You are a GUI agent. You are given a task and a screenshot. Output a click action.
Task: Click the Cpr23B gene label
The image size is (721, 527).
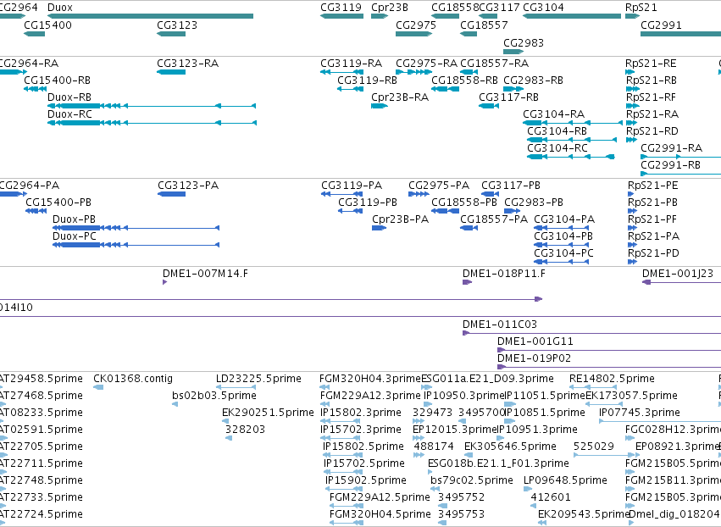(x=390, y=8)
